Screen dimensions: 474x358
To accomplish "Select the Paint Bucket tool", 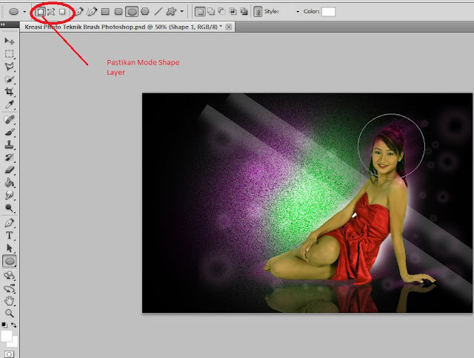I will [10, 183].
